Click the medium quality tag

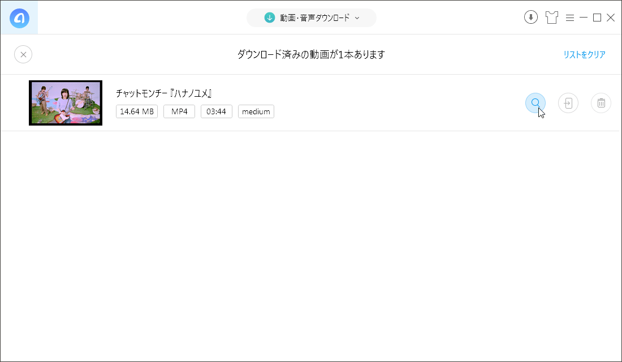pyautogui.click(x=256, y=111)
